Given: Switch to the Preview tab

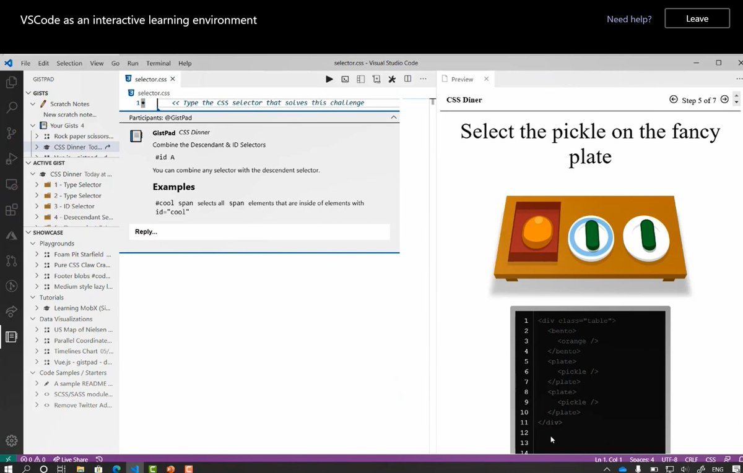Looking at the screenshot, I should tap(463, 79).
